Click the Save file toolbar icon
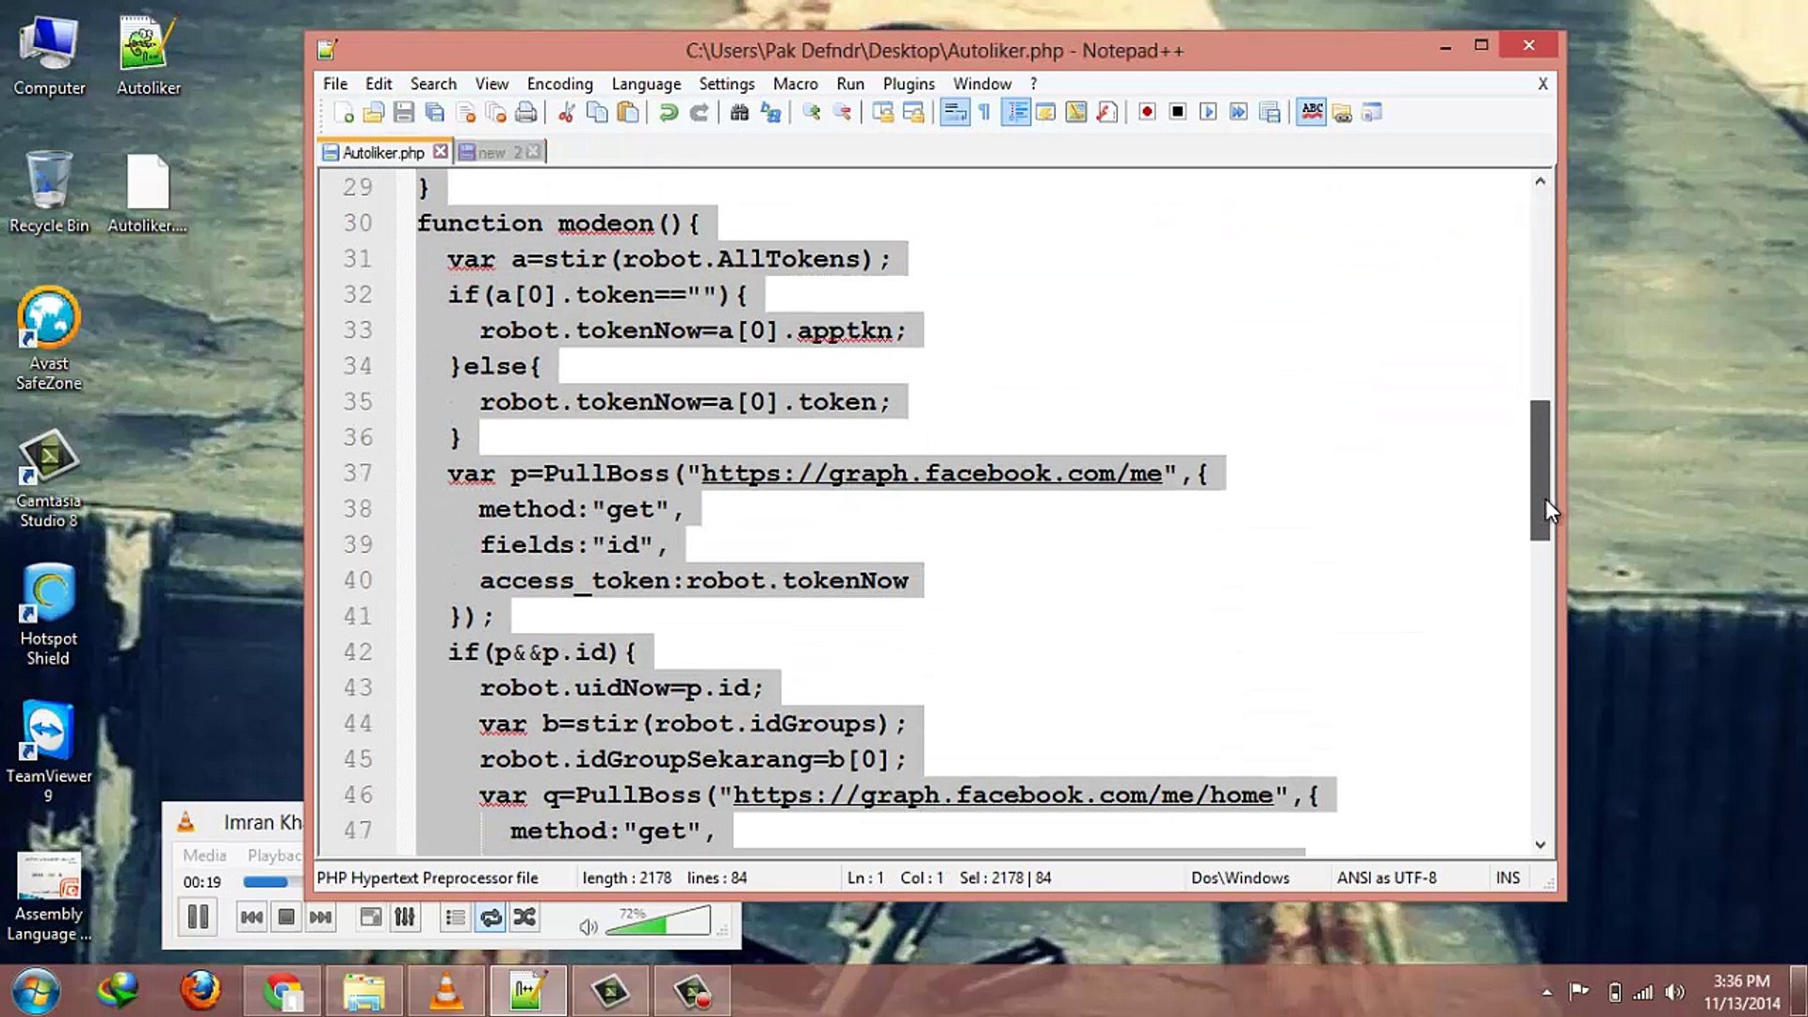The width and height of the screenshot is (1808, 1017). [x=404, y=113]
